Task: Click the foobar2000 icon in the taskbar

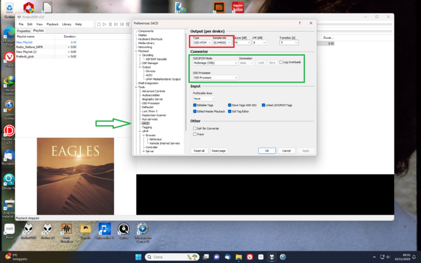Action: coord(272,257)
